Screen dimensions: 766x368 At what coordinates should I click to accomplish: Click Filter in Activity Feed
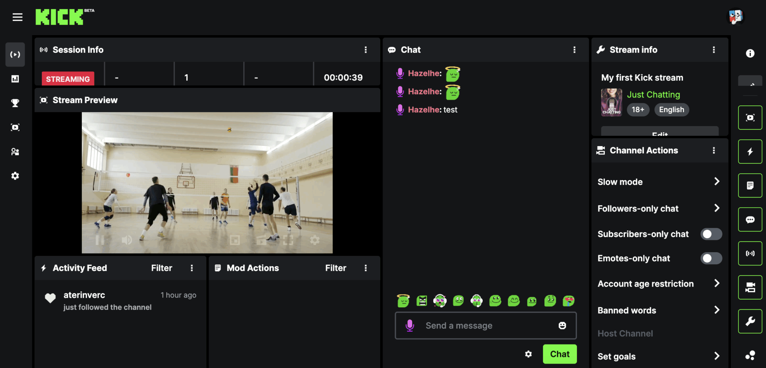coord(162,268)
